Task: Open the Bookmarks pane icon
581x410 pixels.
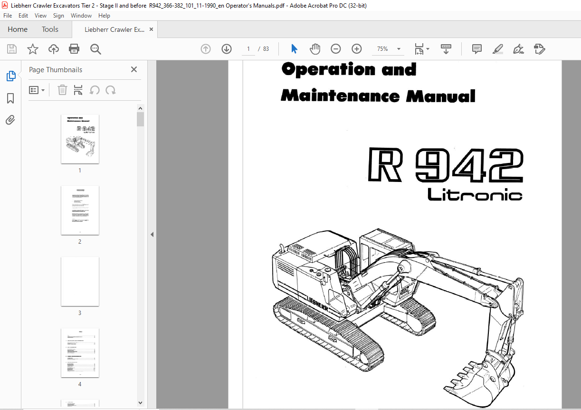Action: point(10,98)
